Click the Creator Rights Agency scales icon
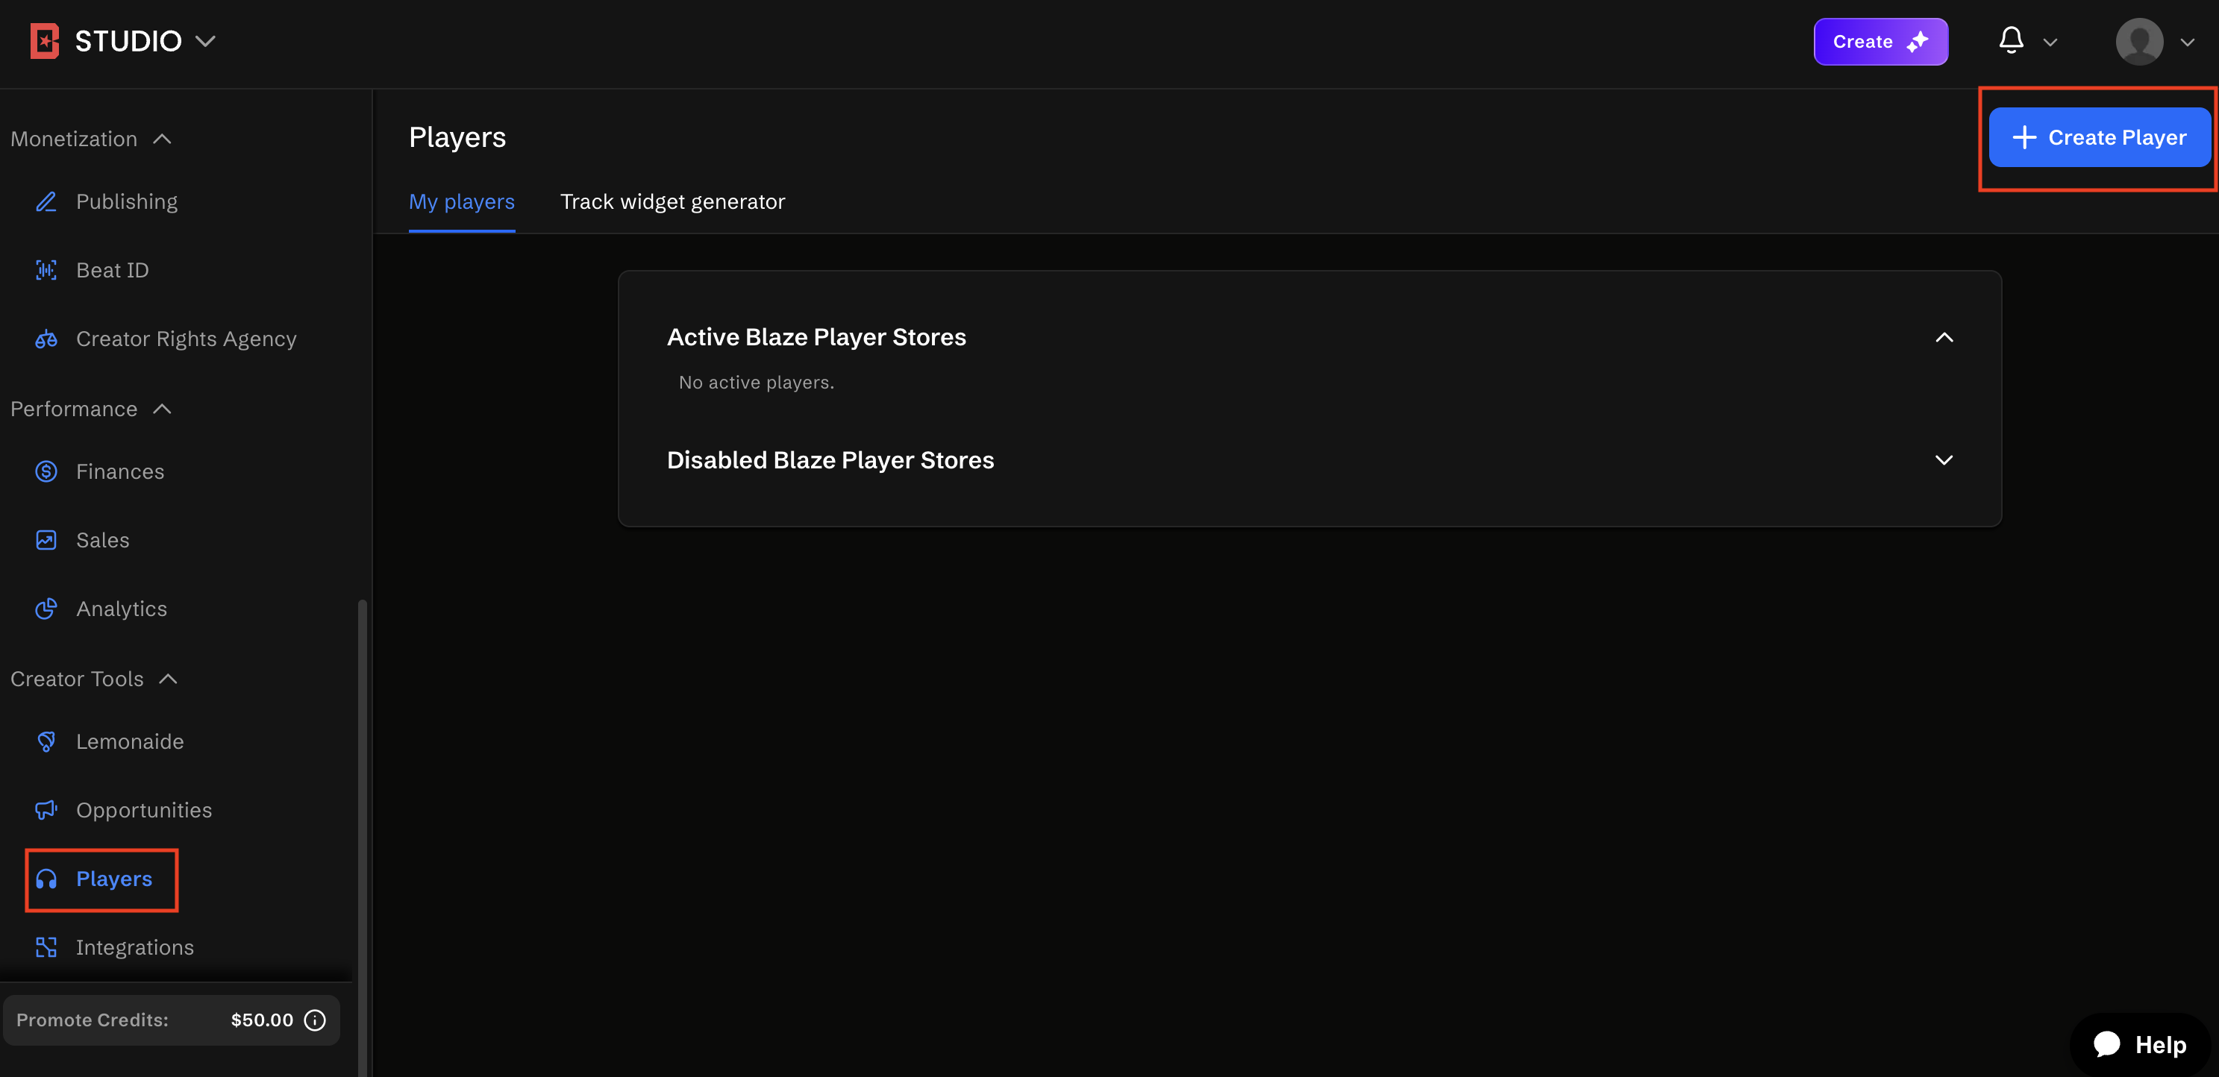Viewport: 2219px width, 1077px height. (x=46, y=339)
